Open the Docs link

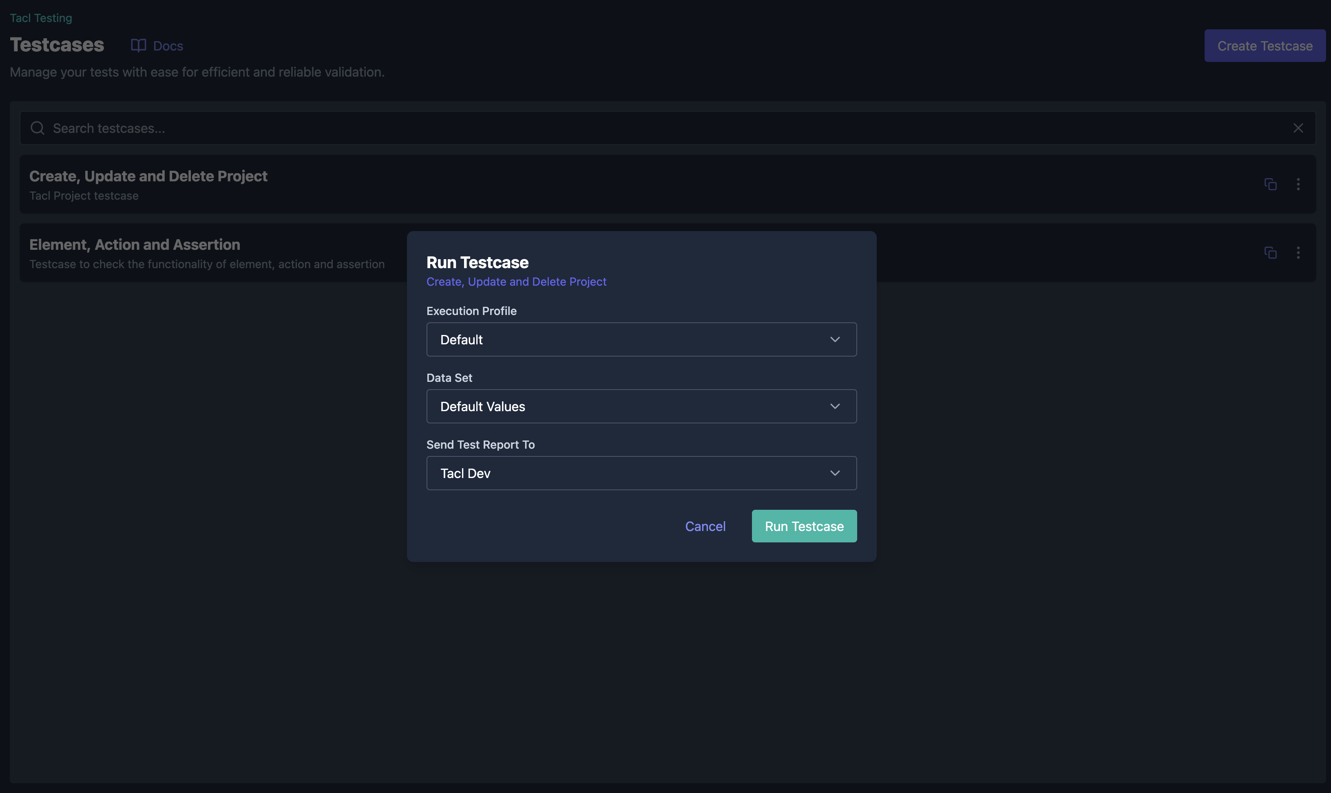click(157, 45)
